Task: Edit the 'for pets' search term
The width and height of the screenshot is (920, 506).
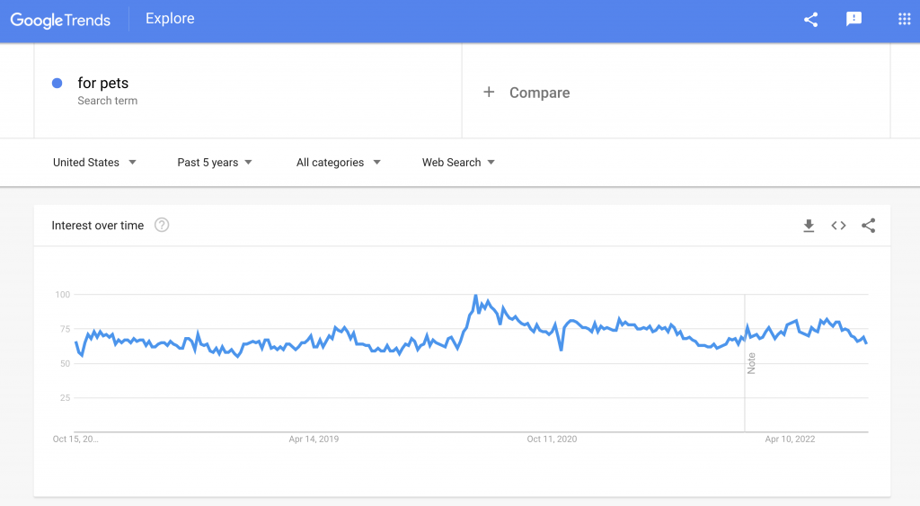Action: [x=102, y=84]
